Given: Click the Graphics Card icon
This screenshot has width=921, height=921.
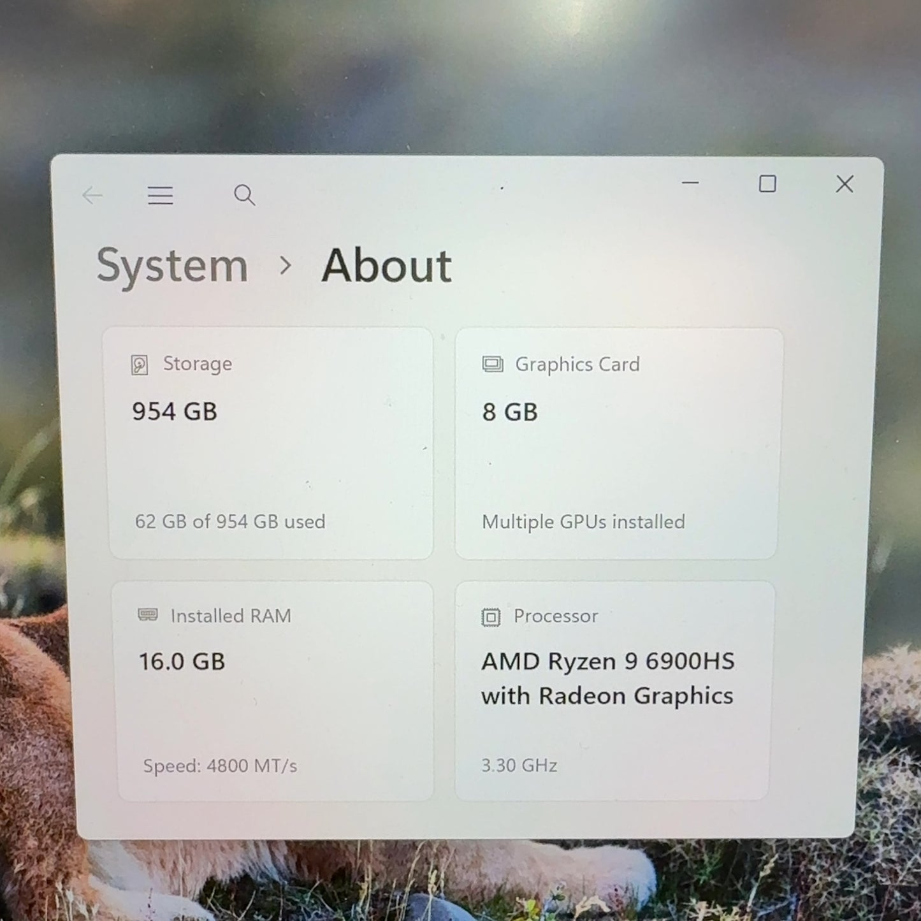Looking at the screenshot, I should coord(493,365).
